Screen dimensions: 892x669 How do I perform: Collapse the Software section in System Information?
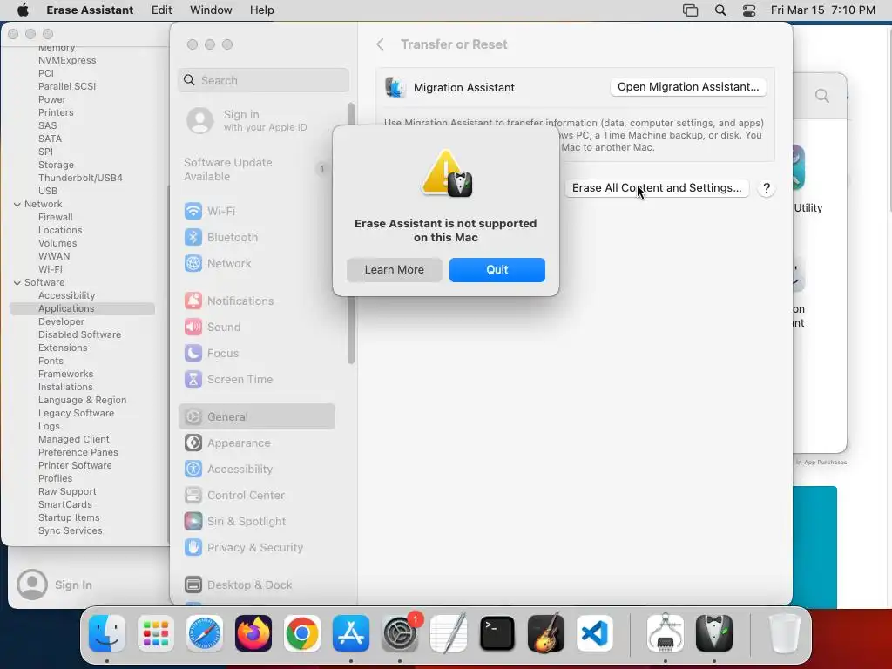pos(17,283)
